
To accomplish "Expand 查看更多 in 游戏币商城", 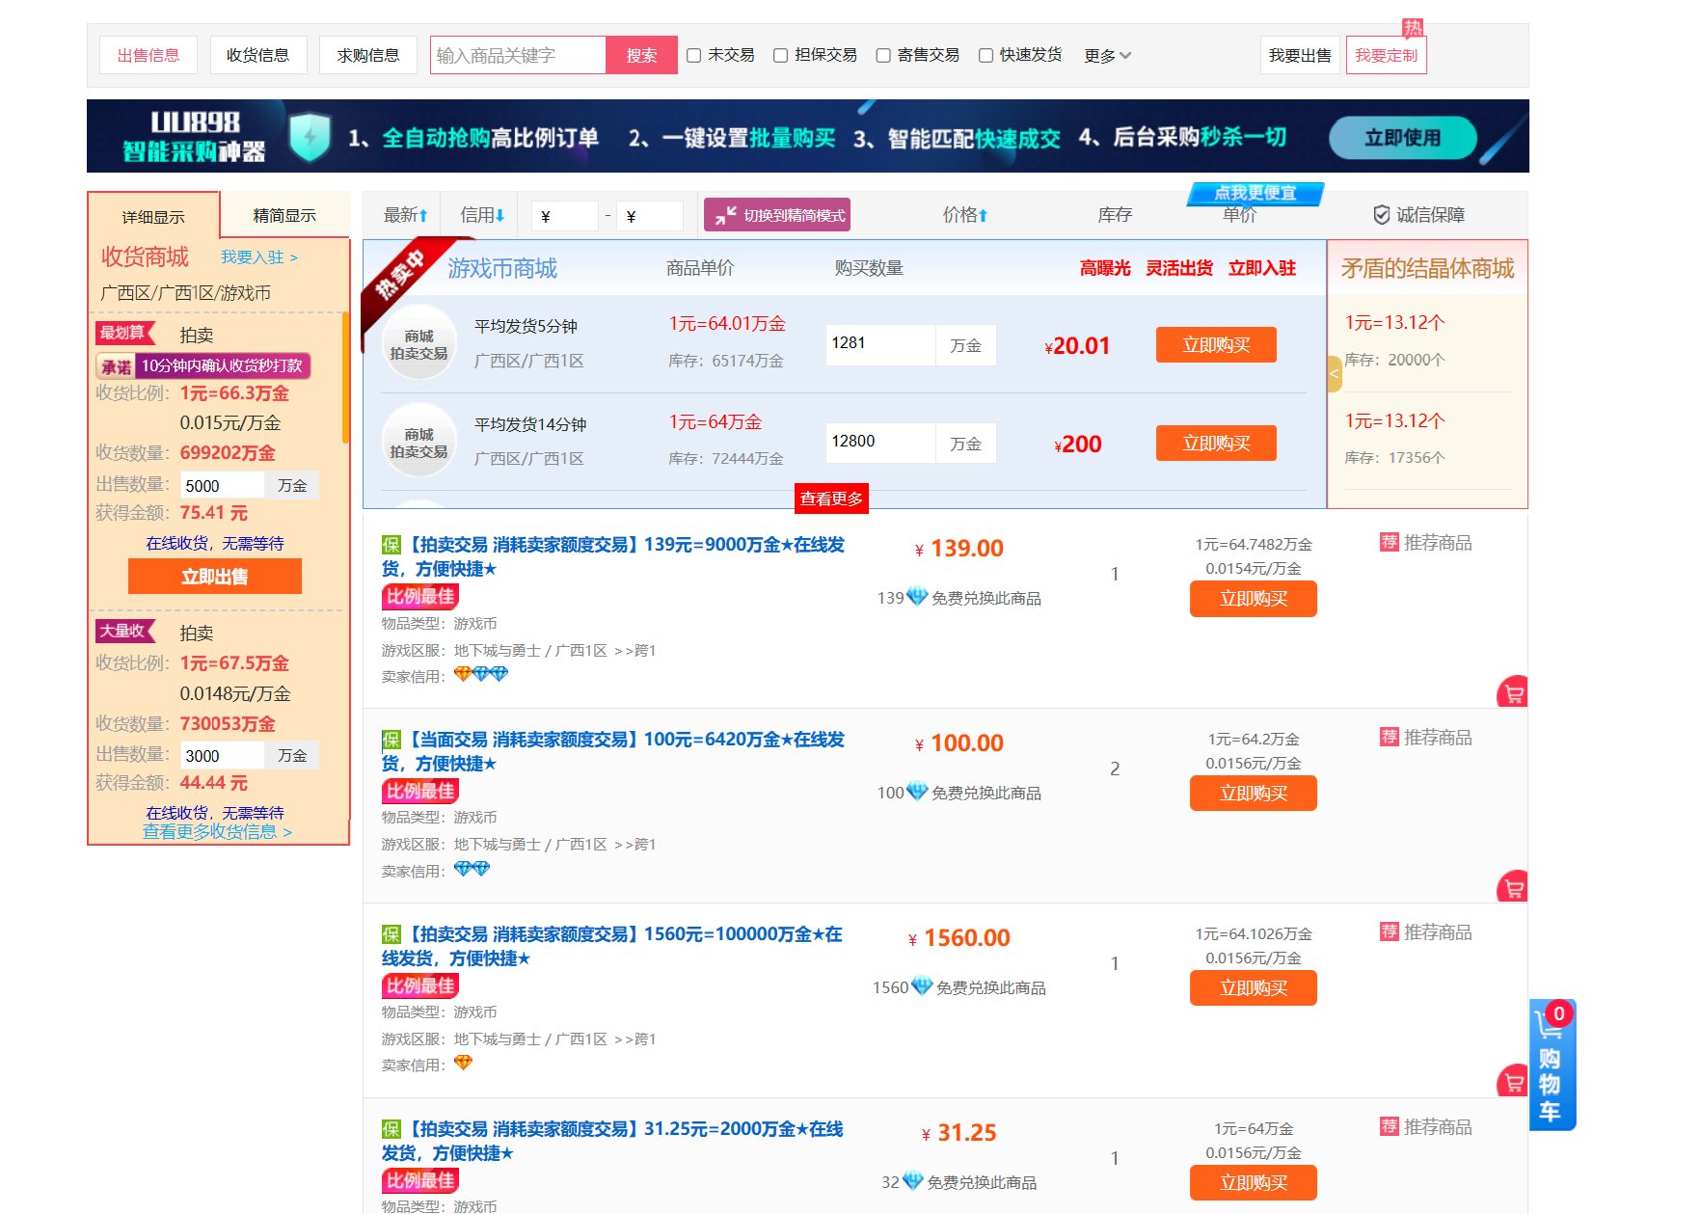I will 831,499.
